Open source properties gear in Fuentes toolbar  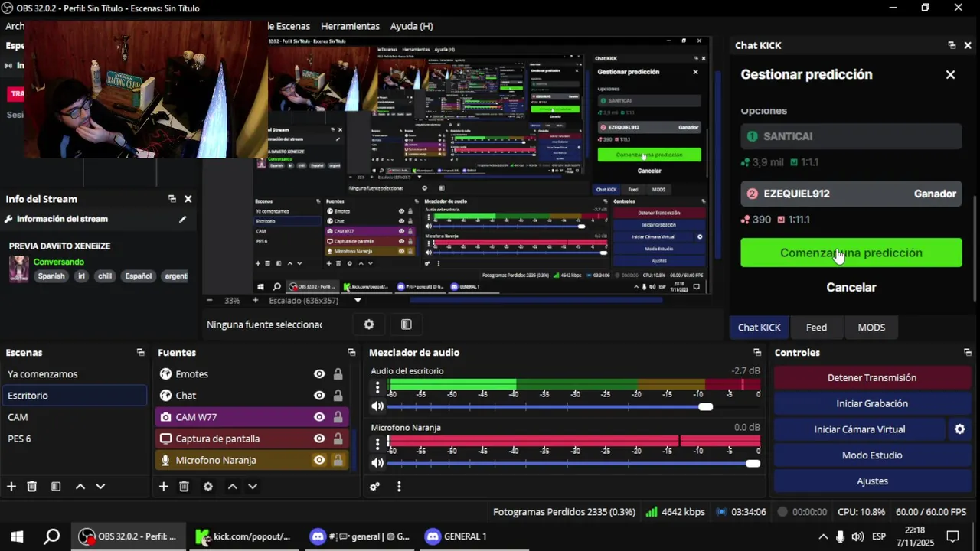coord(208,487)
